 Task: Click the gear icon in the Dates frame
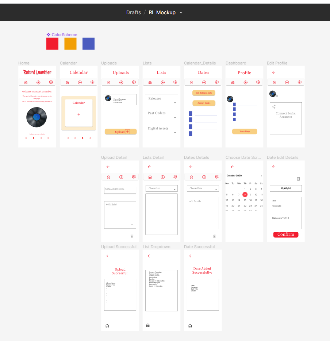[217, 82]
